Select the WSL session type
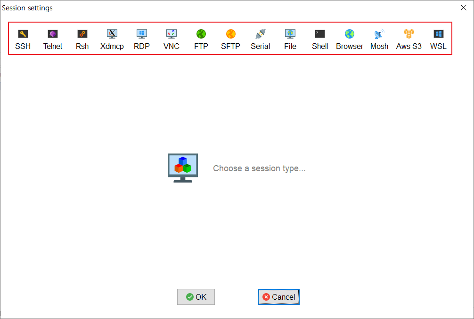The height and width of the screenshot is (319, 474). click(x=438, y=39)
